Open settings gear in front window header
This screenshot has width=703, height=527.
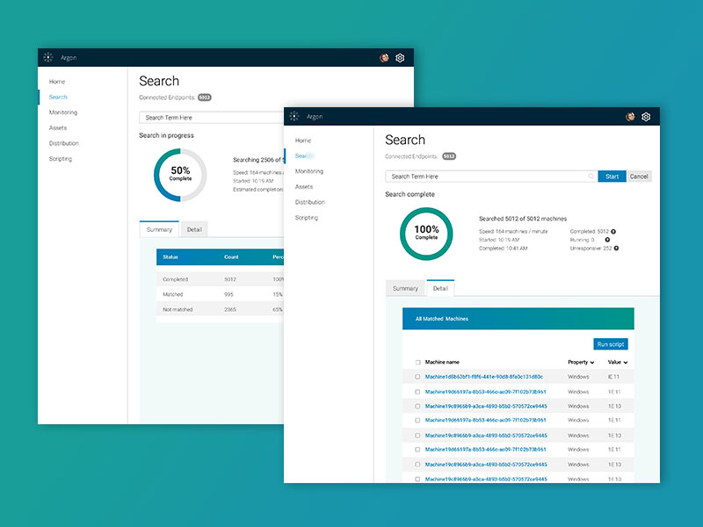tap(646, 117)
